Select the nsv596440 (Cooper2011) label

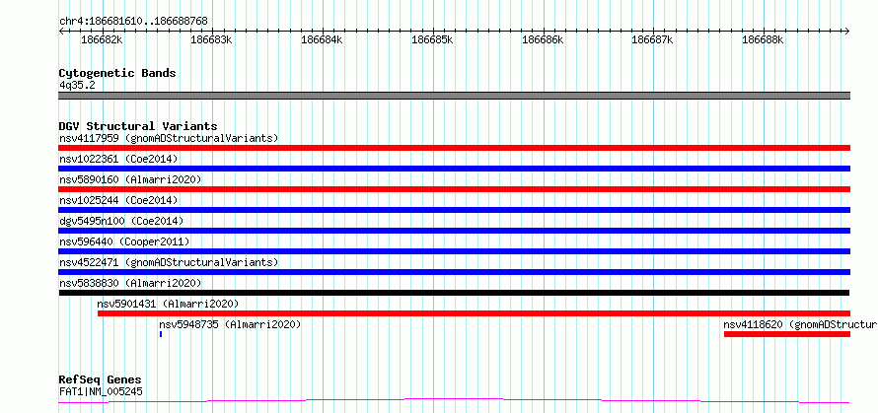(124, 241)
